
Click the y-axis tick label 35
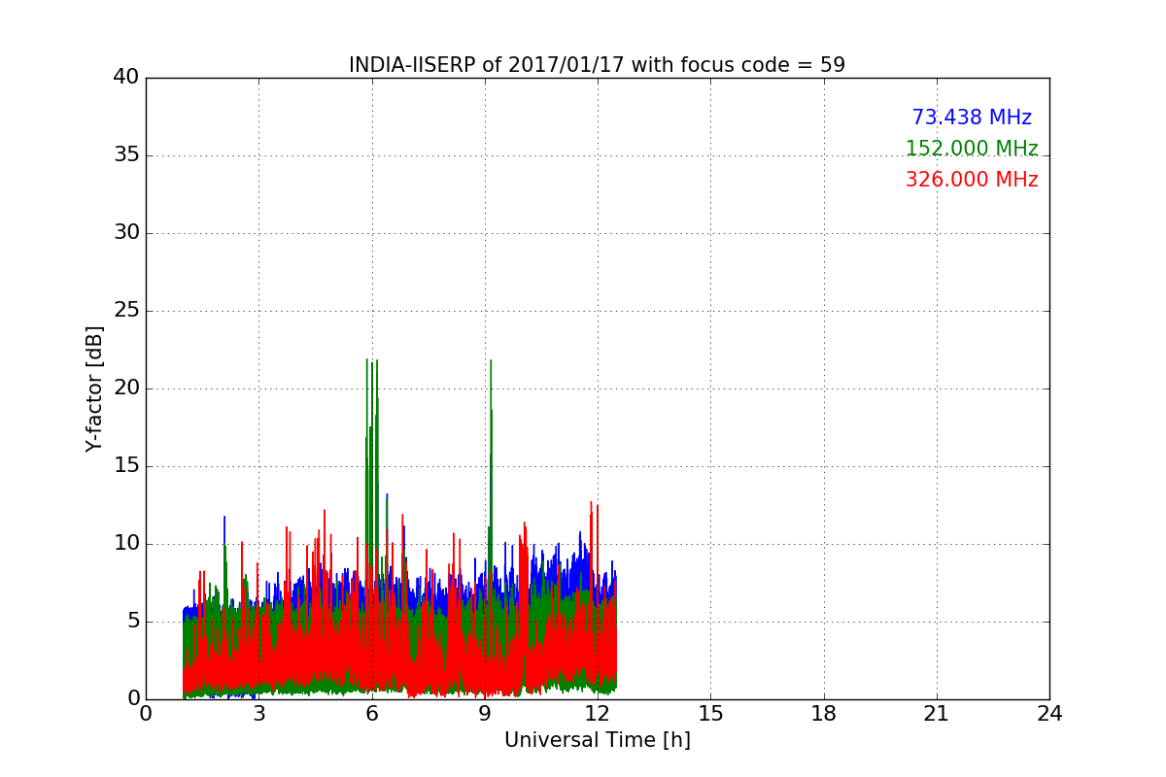[126, 154]
